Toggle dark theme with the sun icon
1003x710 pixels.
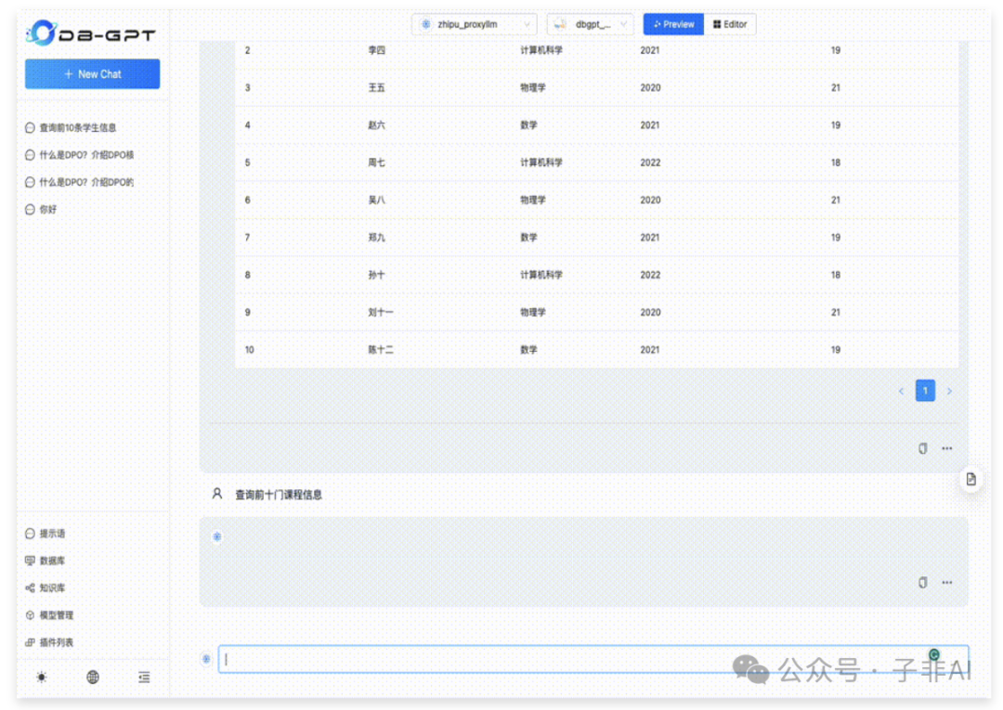pos(41,678)
